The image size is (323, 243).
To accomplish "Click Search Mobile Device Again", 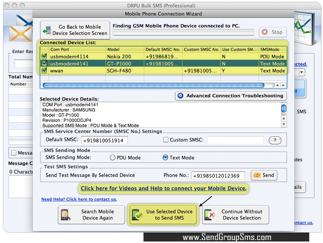I will [91, 215].
